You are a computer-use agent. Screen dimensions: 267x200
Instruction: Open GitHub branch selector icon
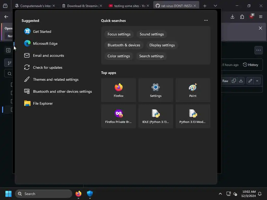coord(9,63)
